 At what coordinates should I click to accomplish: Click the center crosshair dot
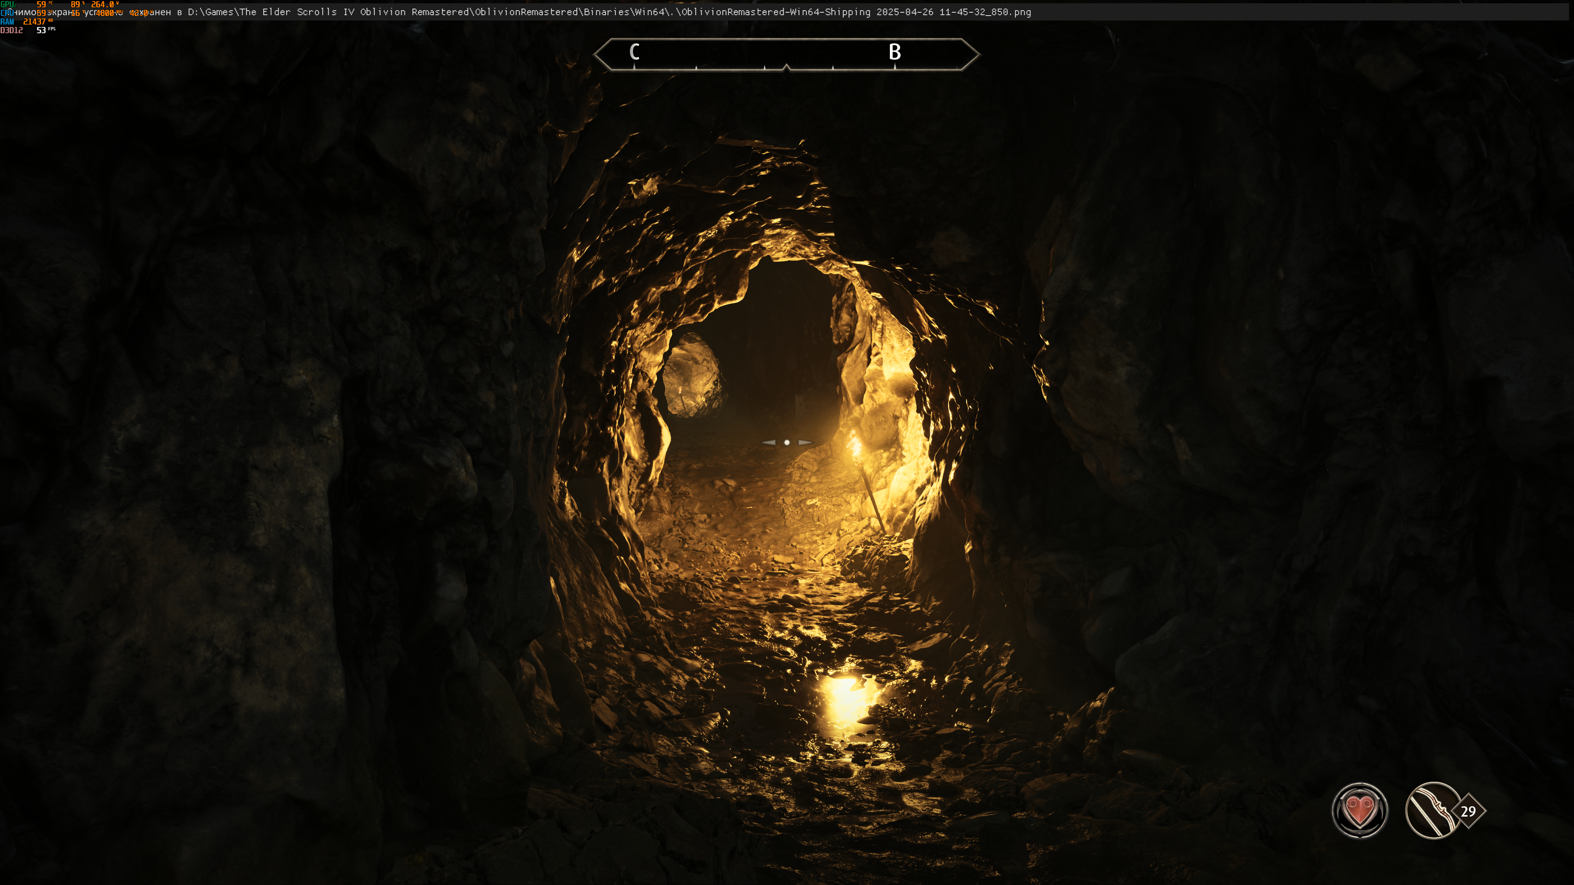coord(787,442)
